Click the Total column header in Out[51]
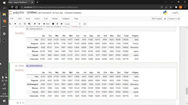This screenshot has height=105, width=188. (126, 36)
